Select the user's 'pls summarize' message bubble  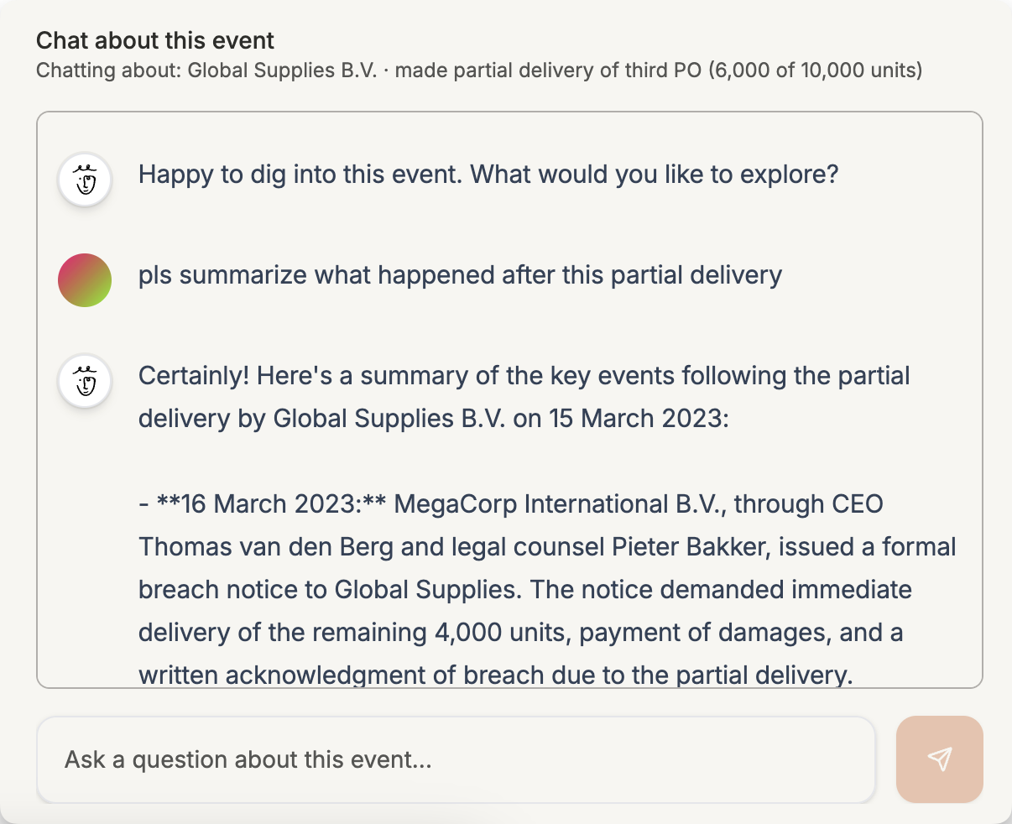point(460,275)
